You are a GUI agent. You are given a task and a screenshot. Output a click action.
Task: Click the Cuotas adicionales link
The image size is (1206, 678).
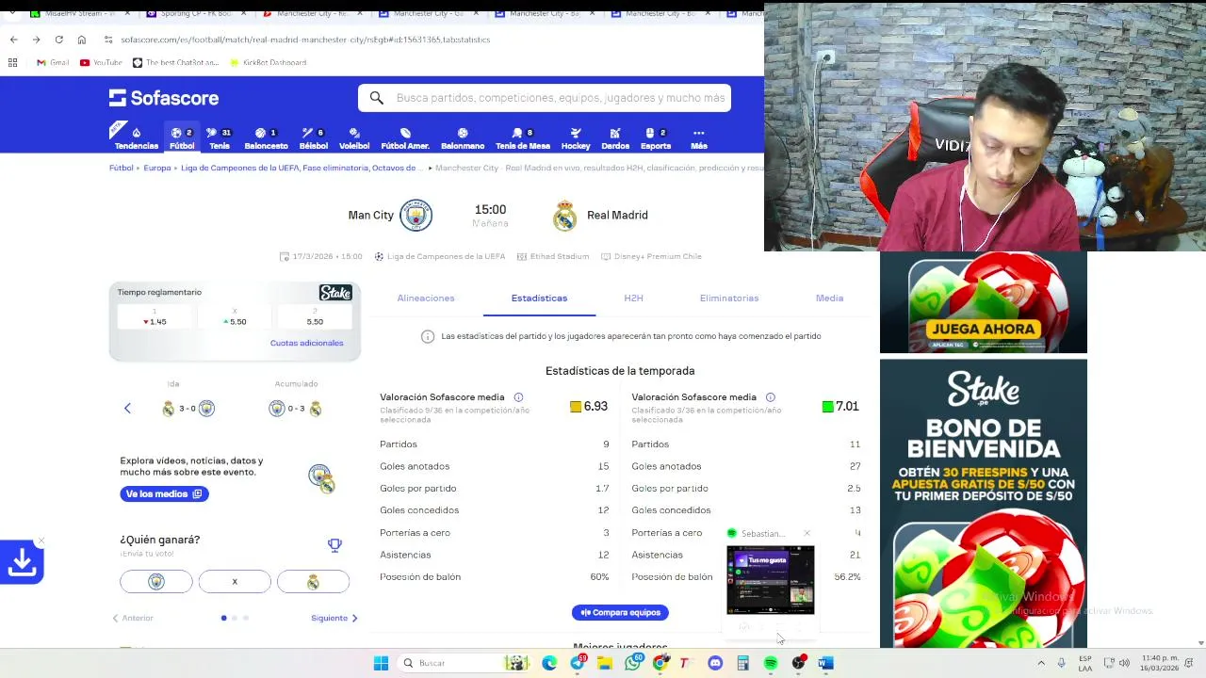point(306,343)
